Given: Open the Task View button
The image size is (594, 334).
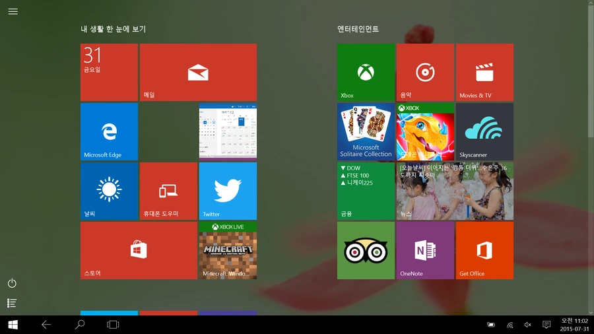Looking at the screenshot, I should [113, 325].
